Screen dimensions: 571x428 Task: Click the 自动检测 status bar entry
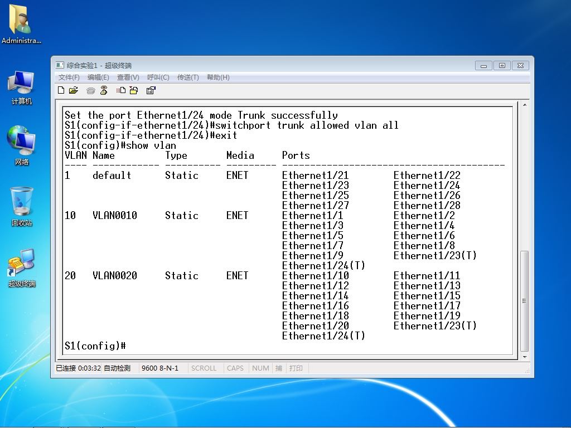pyautogui.click(x=117, y=368)
